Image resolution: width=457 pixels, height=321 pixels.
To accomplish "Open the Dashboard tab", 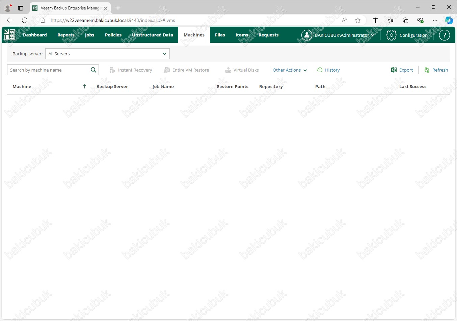I will pyautogui.click(x=35, y=35).
